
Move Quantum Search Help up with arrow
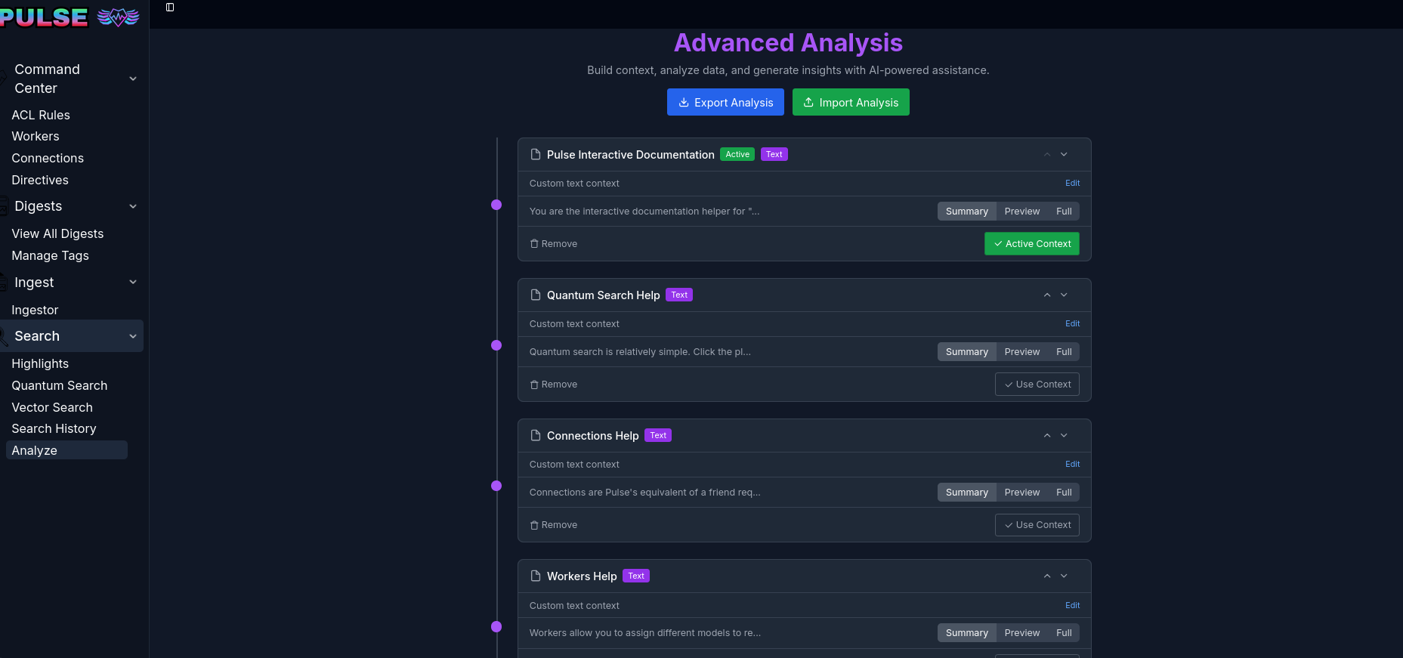click(1047, 295)
